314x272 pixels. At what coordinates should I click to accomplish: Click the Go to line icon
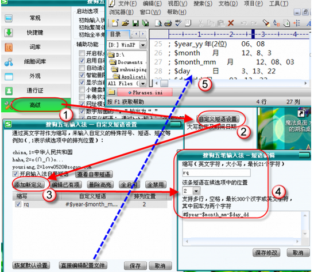coord(297,23)
